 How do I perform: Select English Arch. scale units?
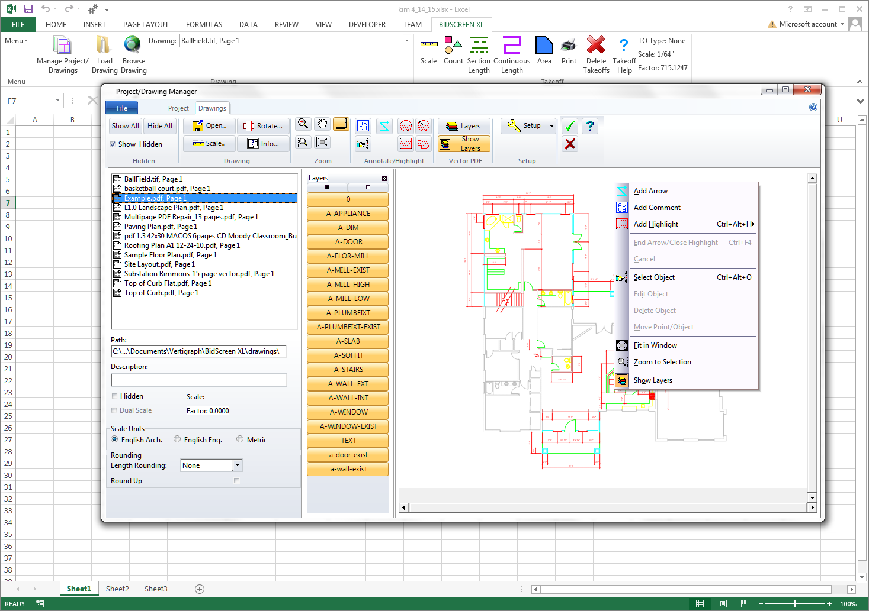(x=114, y=439)
